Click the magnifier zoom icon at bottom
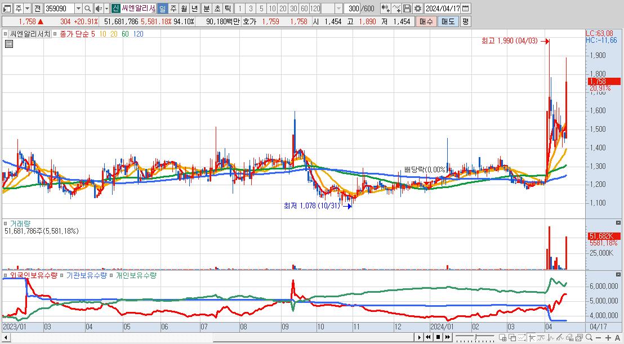This screenshot has height=344, width=624. point(589,338)
